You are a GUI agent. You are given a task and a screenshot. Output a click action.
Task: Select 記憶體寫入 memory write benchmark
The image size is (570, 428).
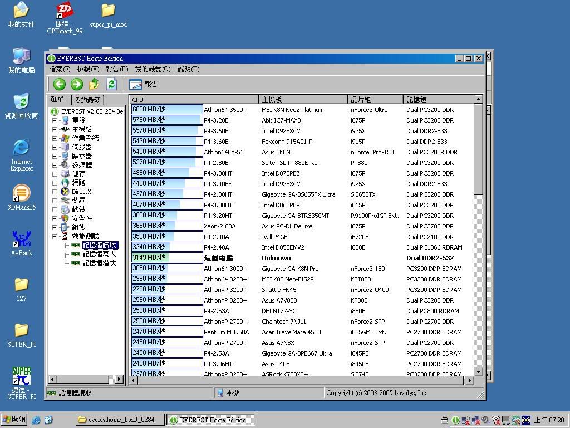pos(99,254)
